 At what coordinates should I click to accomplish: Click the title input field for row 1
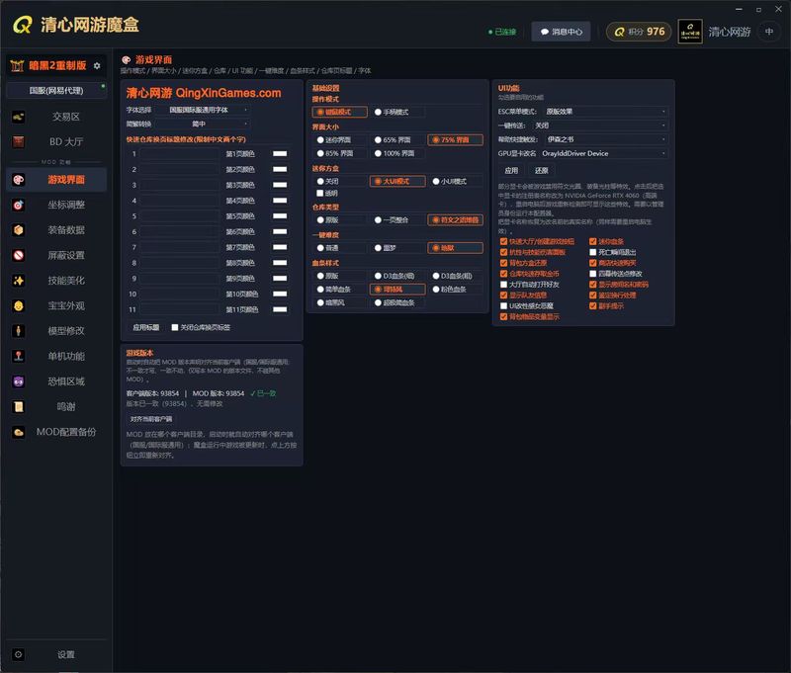(x=180, y=154)
